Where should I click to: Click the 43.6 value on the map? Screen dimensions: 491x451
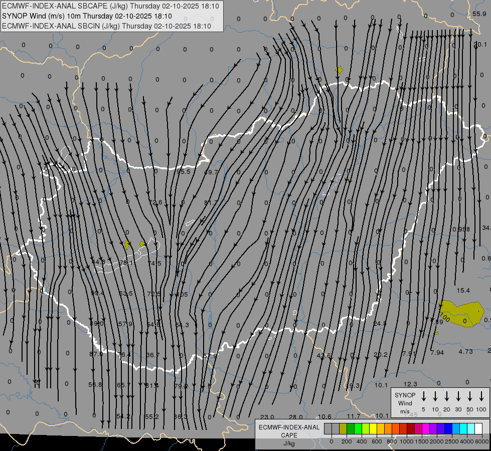[x=324, y=356]
